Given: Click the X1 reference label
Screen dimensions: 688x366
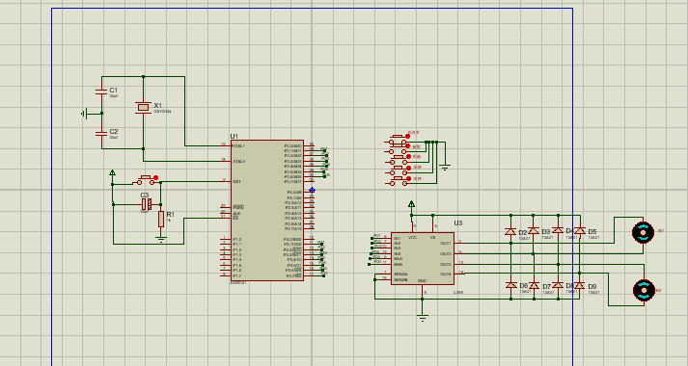Looking at the screenshot, I should pyautogui.click(x=158, y=106).
